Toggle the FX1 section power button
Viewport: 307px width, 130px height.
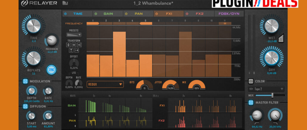tap(157, 14)
